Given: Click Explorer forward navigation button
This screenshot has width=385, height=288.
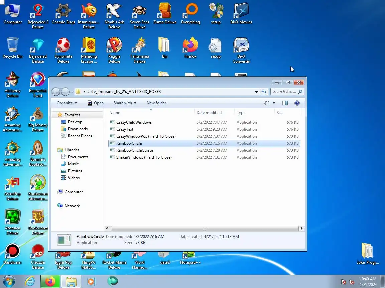Looking at the screenshot, I should (x=65, y=92).
